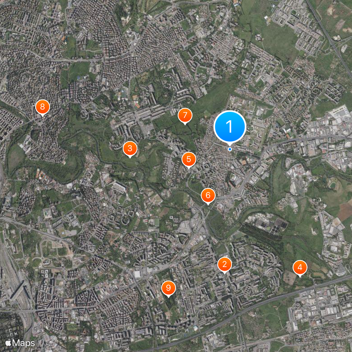
Task: Click the rail bridge over the train tracks
Action: click(19, 291)
